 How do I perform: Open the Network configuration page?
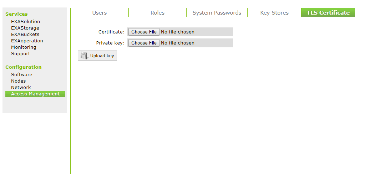pos(21,88)
